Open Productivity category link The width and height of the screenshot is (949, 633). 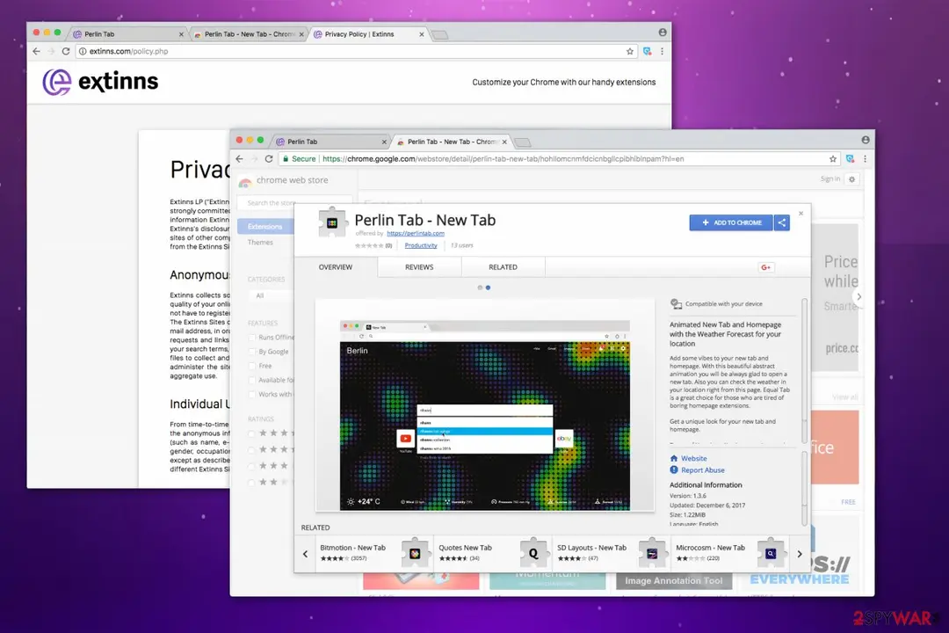coord(421,245)
